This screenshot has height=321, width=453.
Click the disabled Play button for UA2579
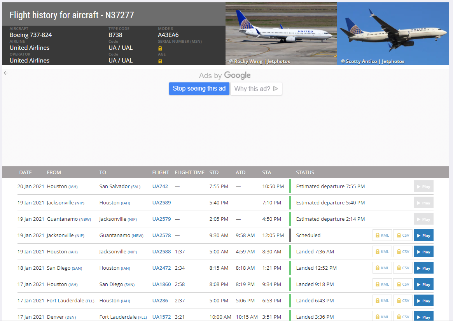[x=423, y=219]
